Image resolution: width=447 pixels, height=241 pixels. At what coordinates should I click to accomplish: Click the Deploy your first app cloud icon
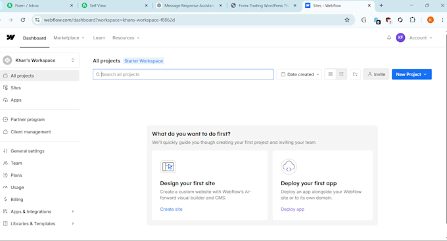tap(289, 167)
